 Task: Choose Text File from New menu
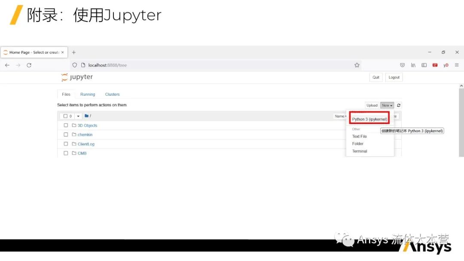click(x=359, y=136)
